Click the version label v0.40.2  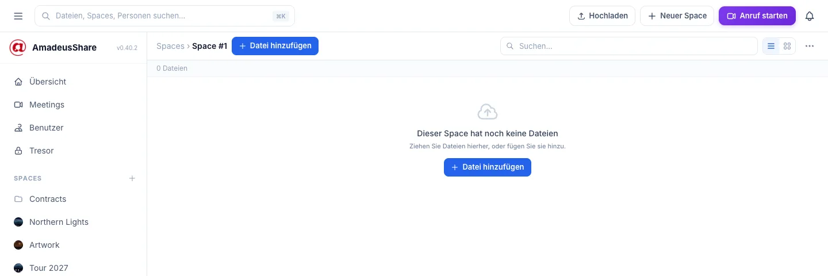[x=127, y=48]
